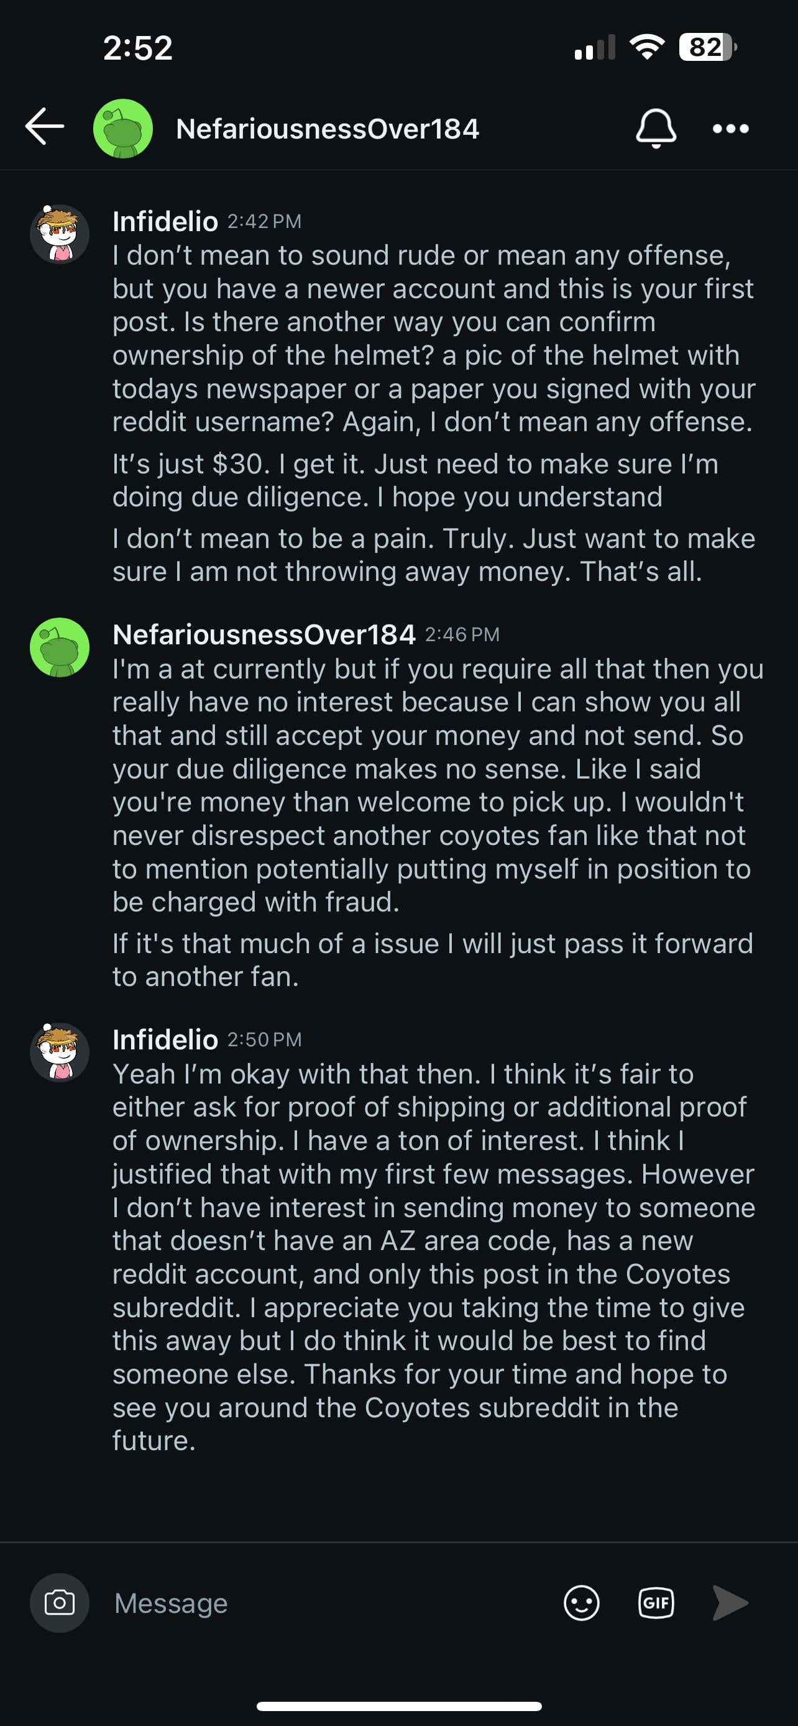Image resolution: width=798 pixels, height=1726 pixels.
Task: Open the emoji picker icon
Action: click(x=581, y=1604)
